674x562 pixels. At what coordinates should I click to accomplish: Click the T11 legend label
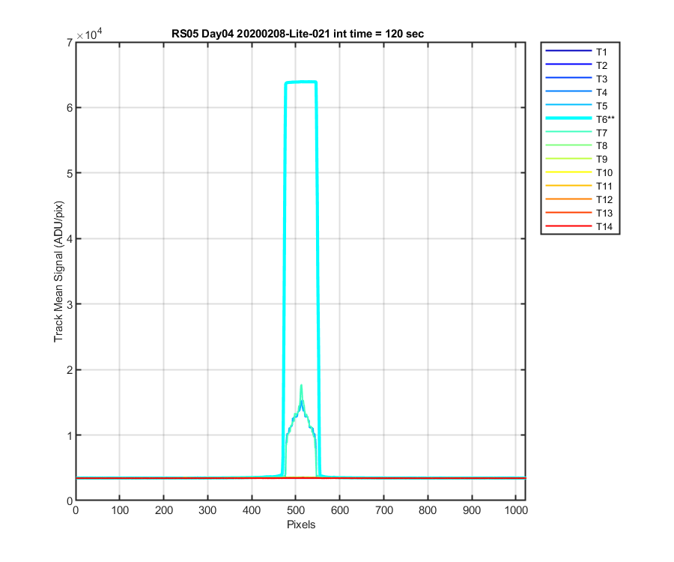pyautogui.click(x=604, y=186)
